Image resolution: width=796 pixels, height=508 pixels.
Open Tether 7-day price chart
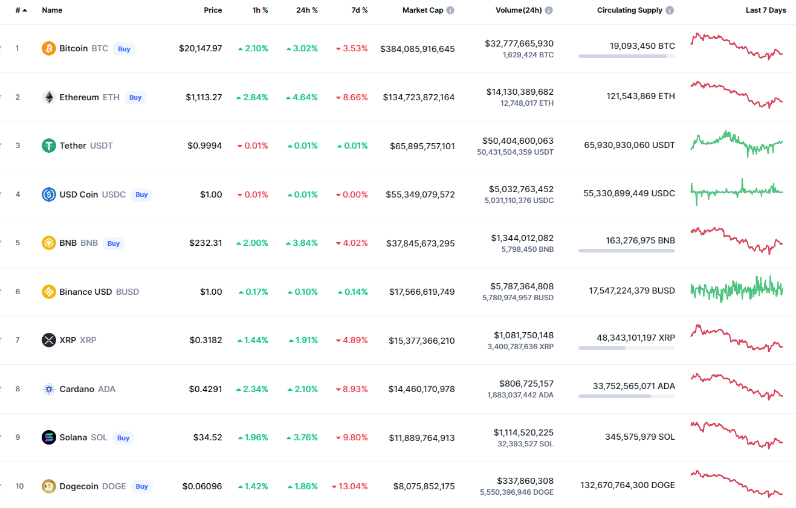[737, 144]
